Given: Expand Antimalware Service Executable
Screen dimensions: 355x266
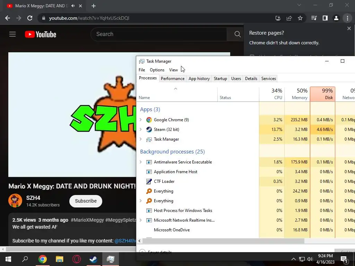Looking at the screenshot, I should pyautogui.click(x=141, y=162).
